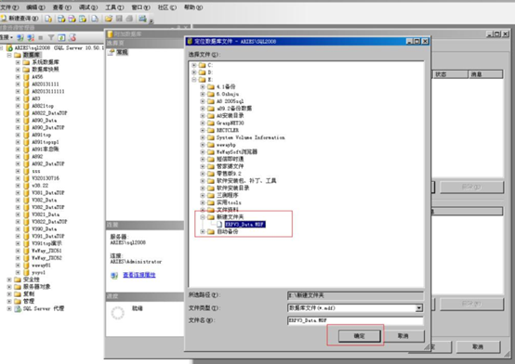Open the 编辑(E) menu
This screenshot has height=364, width=515.
(x=36, y=7)
